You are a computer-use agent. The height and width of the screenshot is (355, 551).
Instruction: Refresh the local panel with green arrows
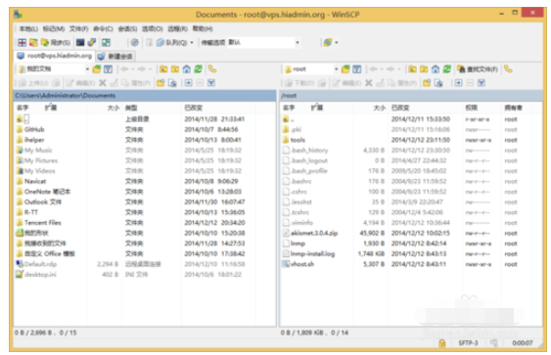pyautogui.click(x=199, y=69)
